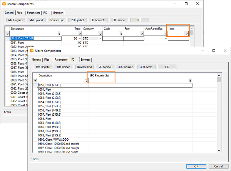Image resolution: width=231 pixels, height=171 pixels.
Task: Open the Parameters tab in front window
Action: [x=61, y=60]
